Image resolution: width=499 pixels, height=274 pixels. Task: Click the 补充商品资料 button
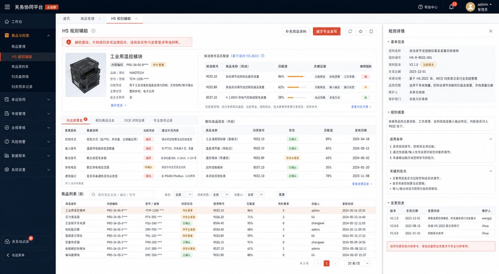[x=296, y=31]
